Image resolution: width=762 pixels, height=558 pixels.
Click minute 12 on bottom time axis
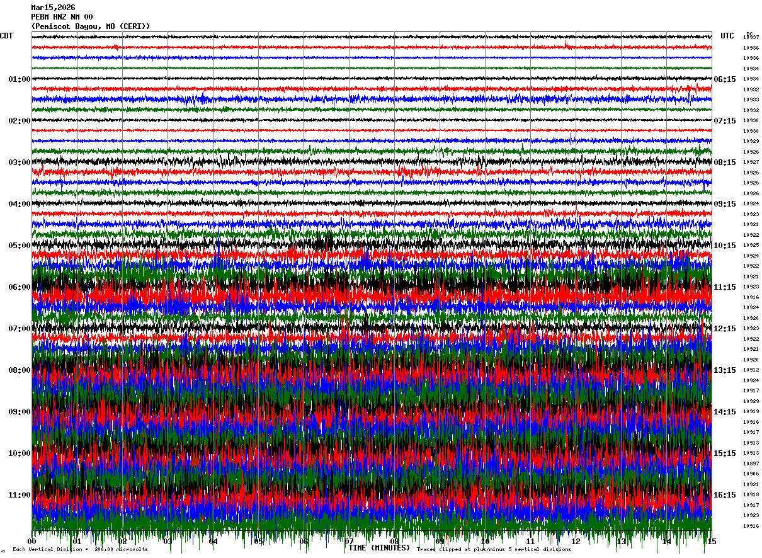coord(576,542)
